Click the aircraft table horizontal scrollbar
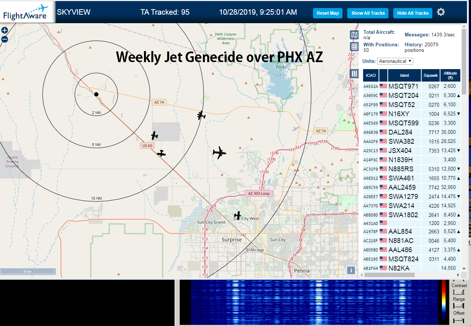 click(x=390, y=275)
